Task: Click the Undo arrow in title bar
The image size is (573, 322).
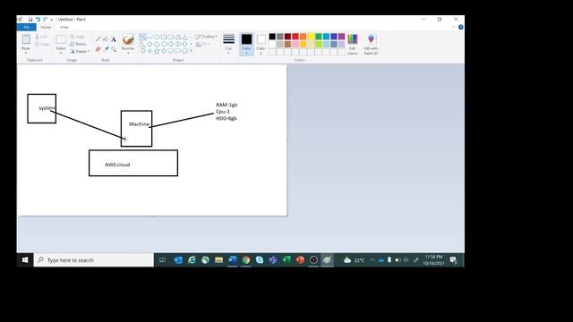Action: (x=38, y=20)
